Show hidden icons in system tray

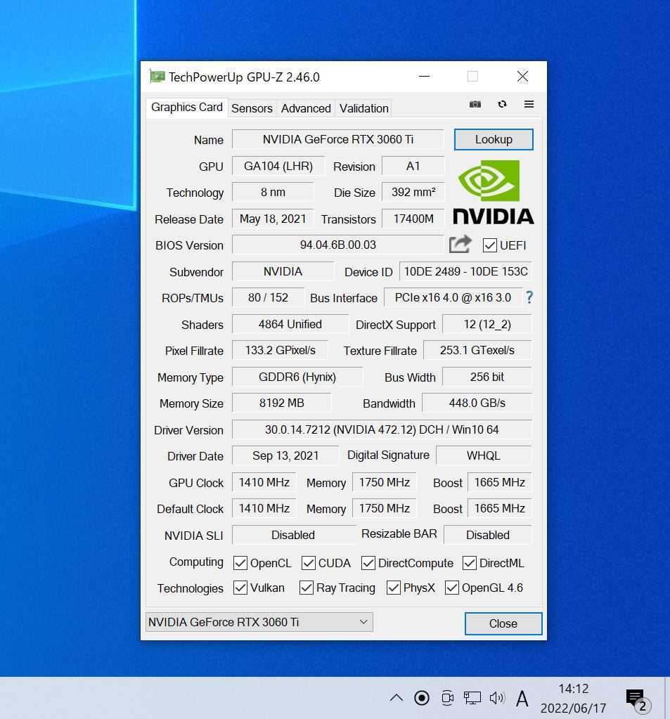tap(397, 698)
